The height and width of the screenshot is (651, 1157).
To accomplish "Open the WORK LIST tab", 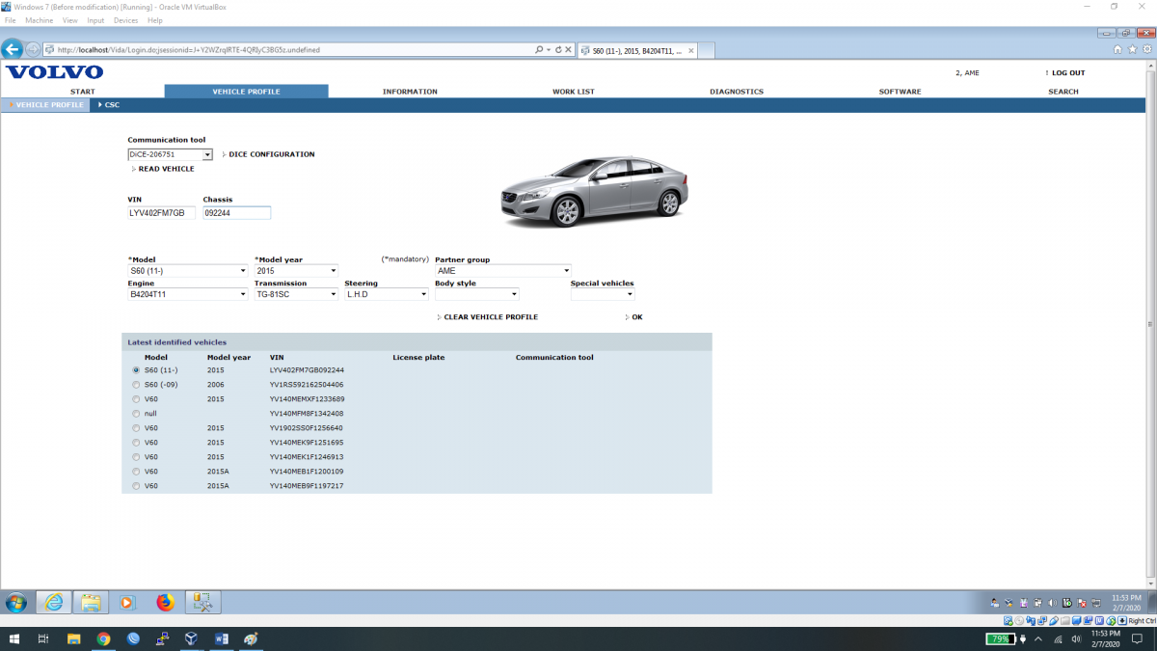I will tap(573, 92).
